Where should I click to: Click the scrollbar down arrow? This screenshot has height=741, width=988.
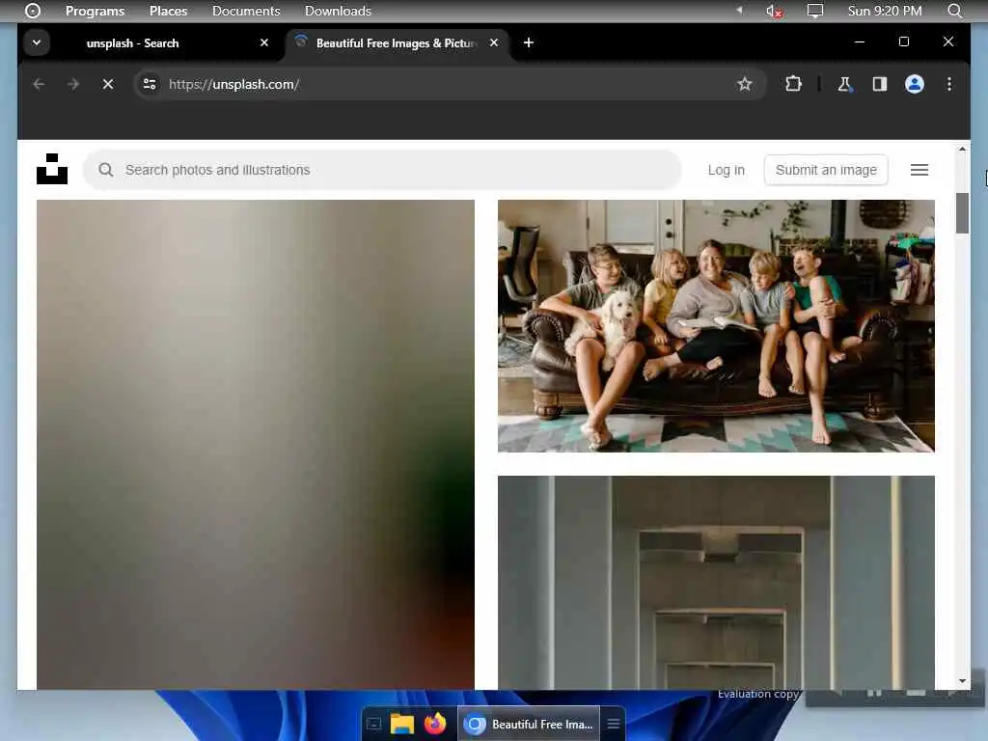[962, 681]
